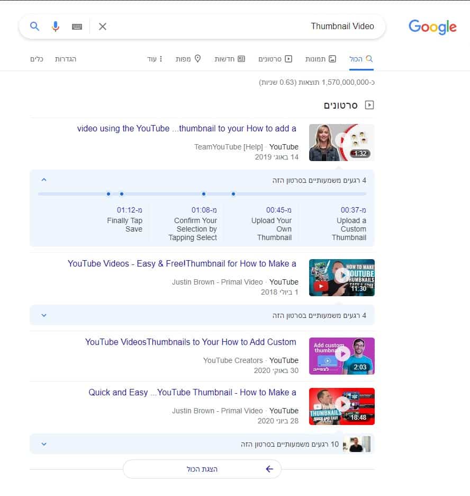Play the YouTube Creators thumbnail 2:03

point(342,356)
